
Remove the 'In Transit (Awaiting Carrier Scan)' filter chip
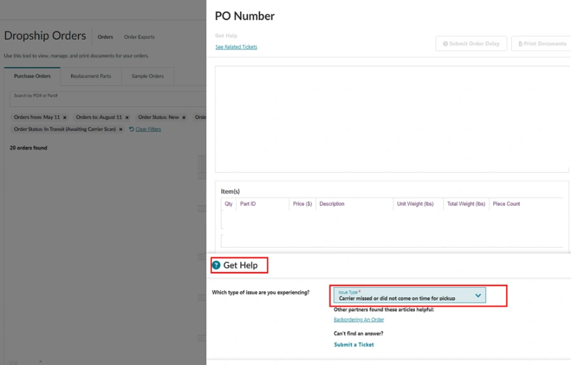pos(121,129)
